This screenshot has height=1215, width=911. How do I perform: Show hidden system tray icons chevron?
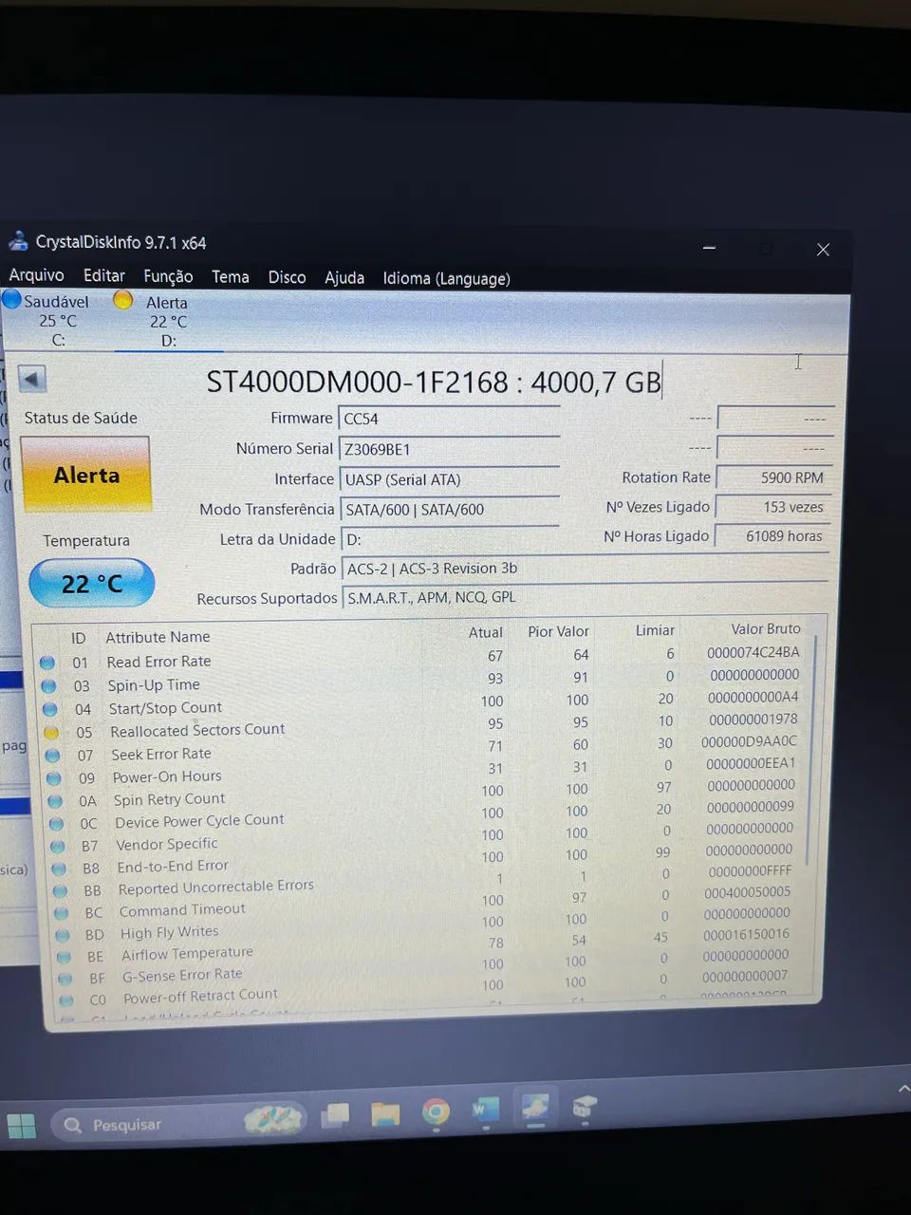[903, 1090]
